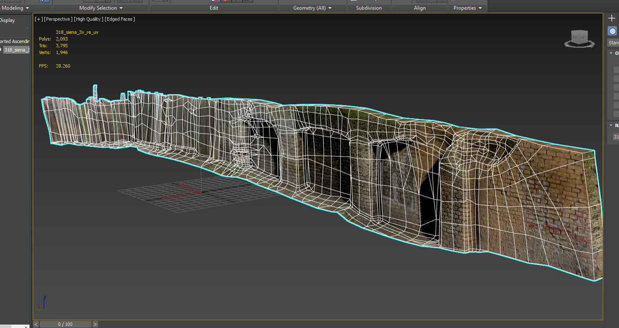Click the object name field showing 31
Viewport: 619px width, 328px height.
(x=616, y=136)
